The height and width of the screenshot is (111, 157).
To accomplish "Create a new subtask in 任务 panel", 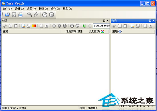I will click(29, 26).
